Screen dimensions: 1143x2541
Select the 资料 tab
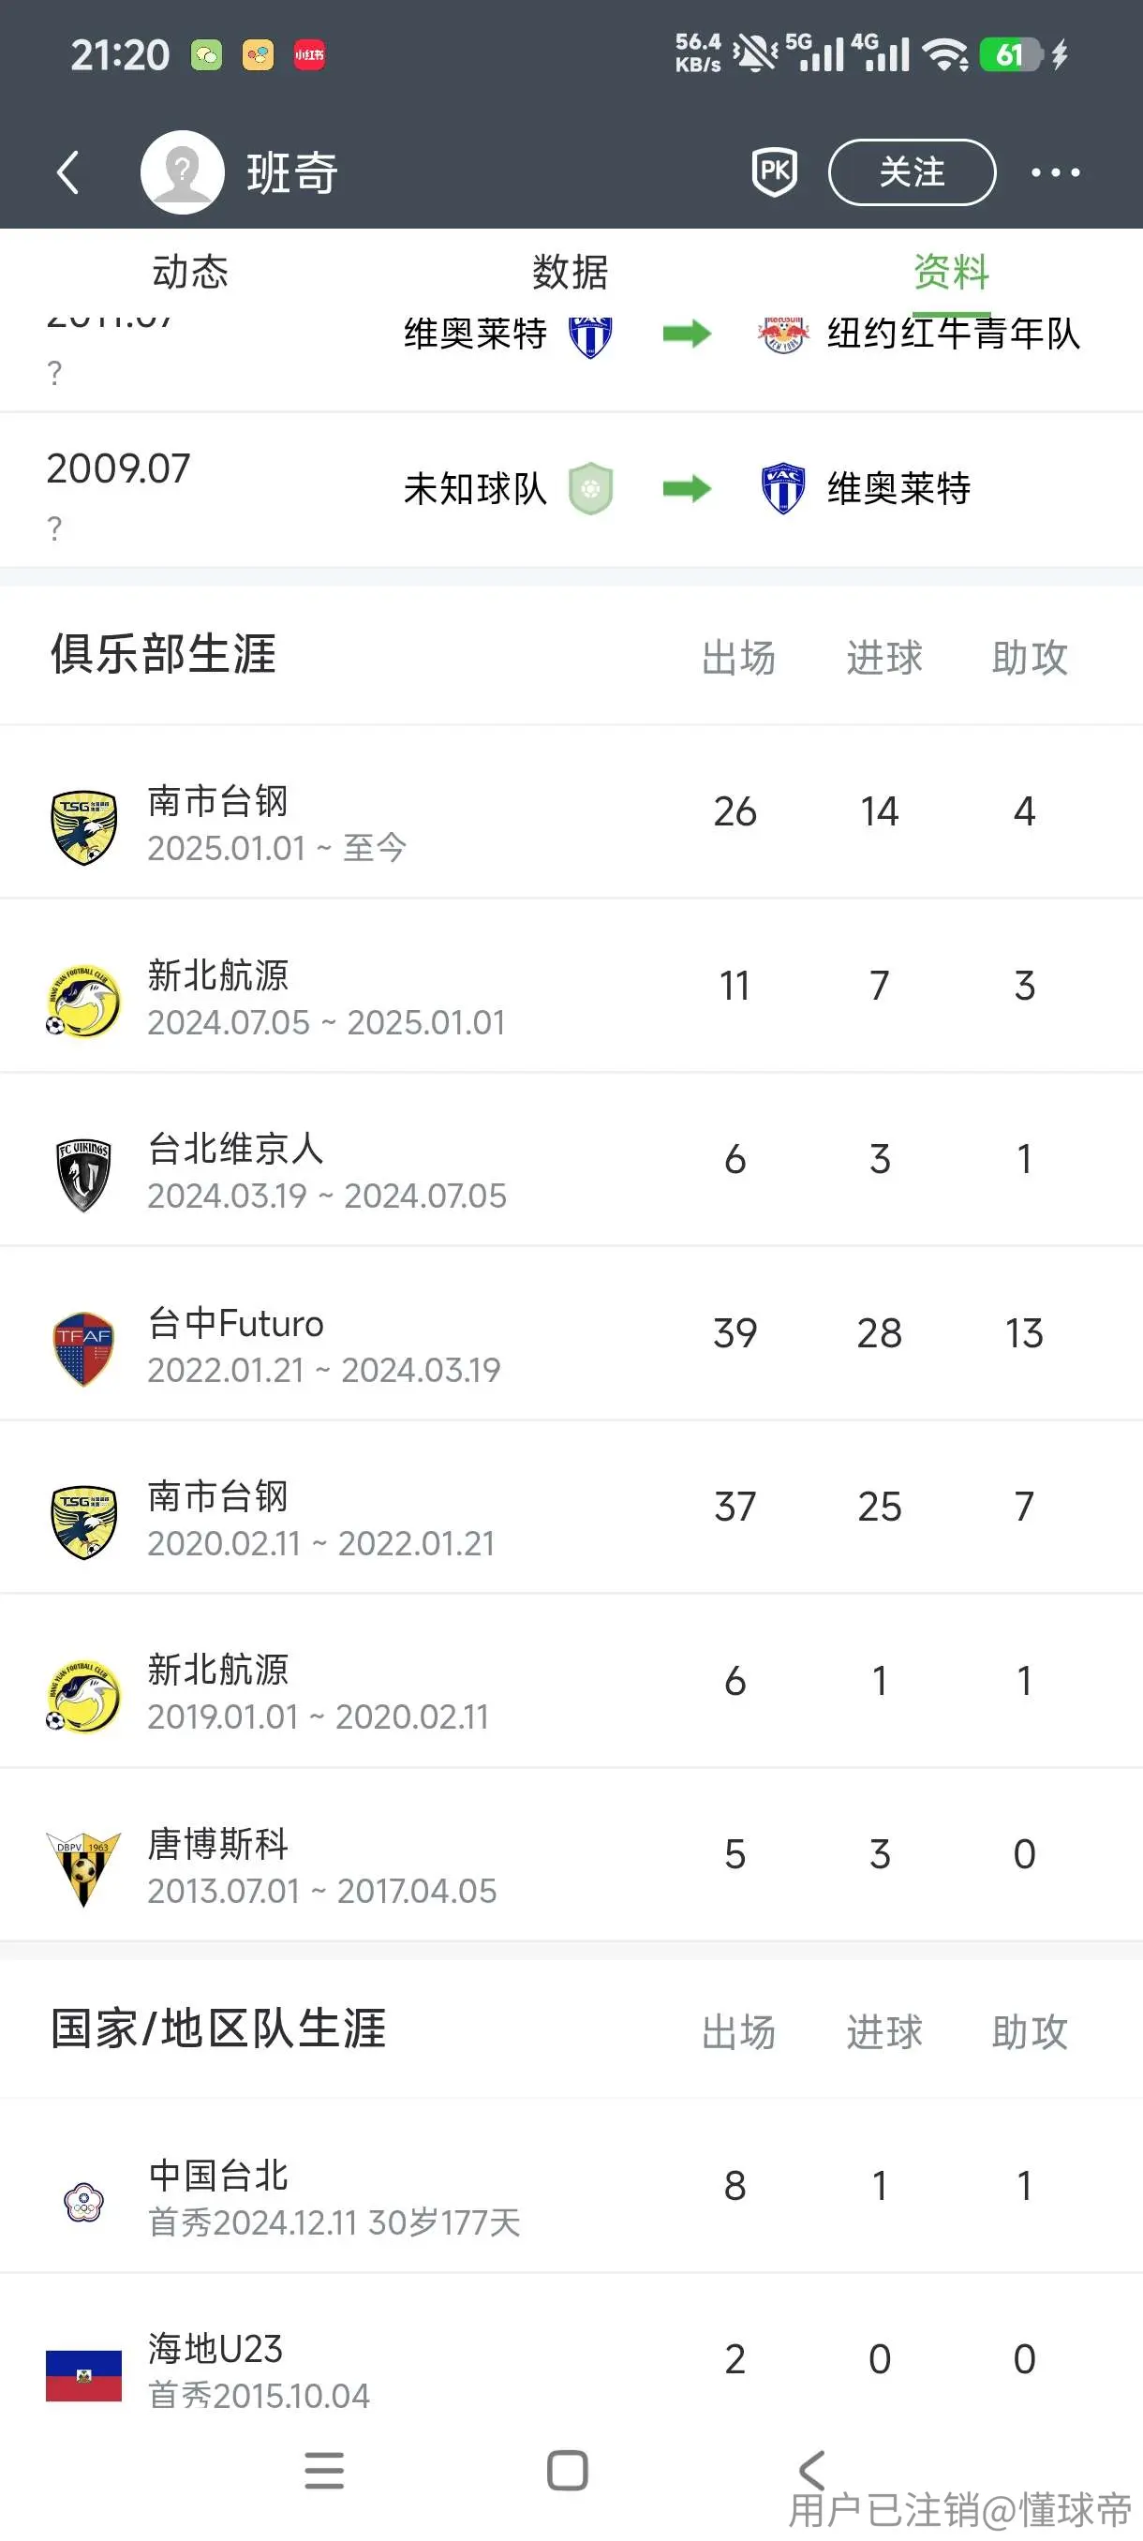[x=951, y=272]
